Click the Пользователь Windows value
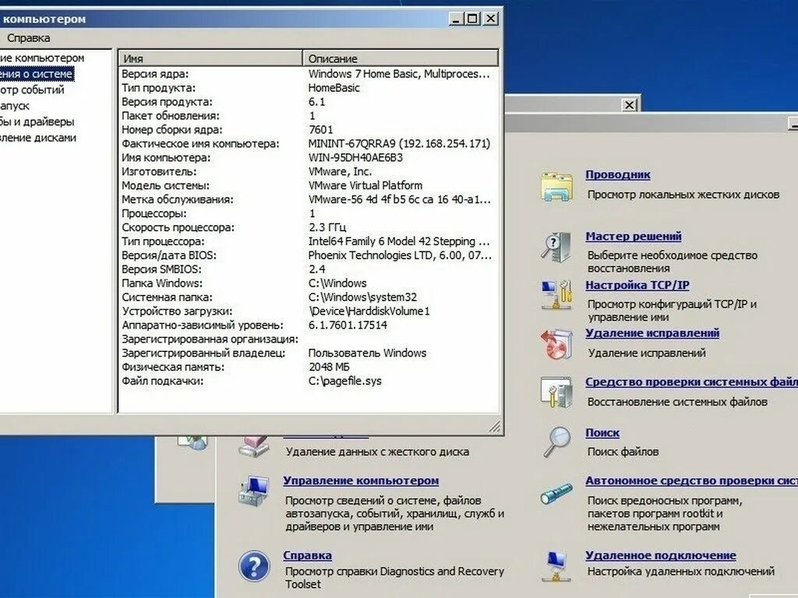798x598 pixels. 368,354
